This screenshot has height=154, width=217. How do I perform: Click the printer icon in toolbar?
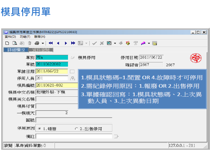(37, 43)
